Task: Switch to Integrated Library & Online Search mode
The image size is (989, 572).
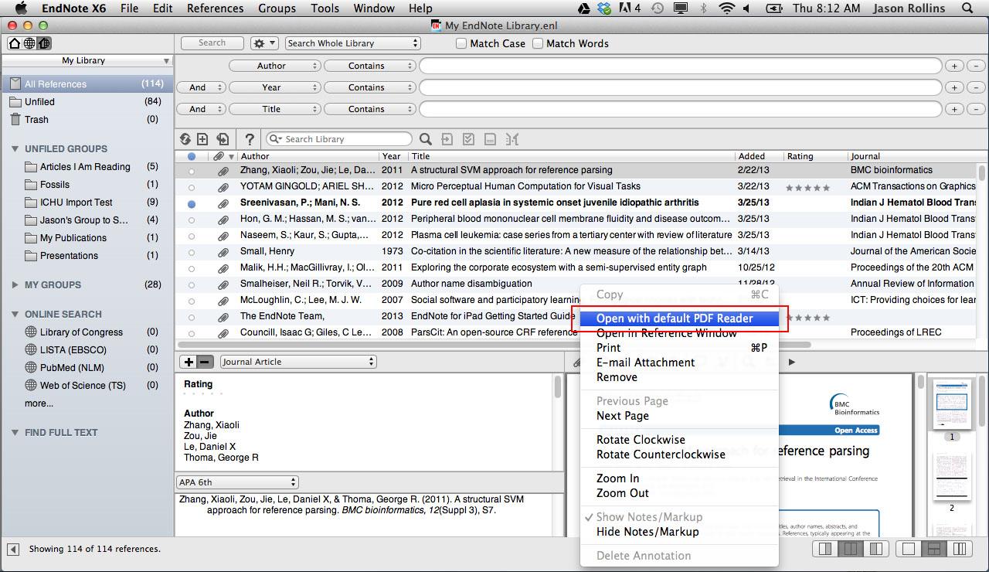Action: [x=45, y=43]
